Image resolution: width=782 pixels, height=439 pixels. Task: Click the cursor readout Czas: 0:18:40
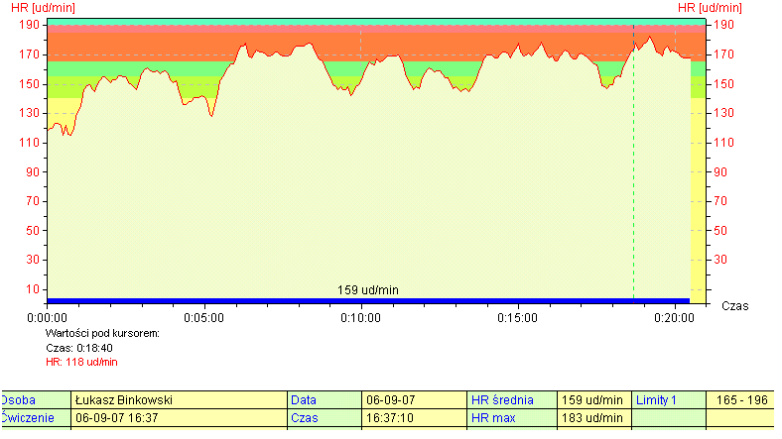[79, 348]
